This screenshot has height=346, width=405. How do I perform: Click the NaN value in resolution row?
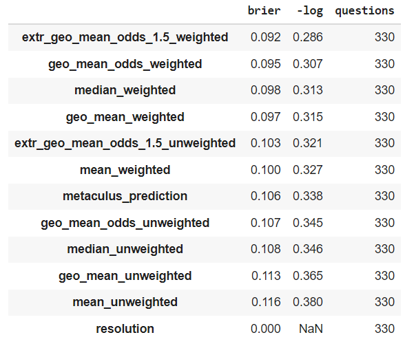(311, 329)
